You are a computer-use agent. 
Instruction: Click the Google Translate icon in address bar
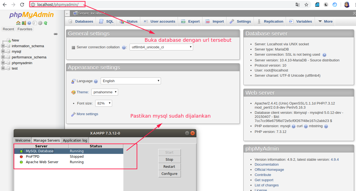click(x=298, y=5)
